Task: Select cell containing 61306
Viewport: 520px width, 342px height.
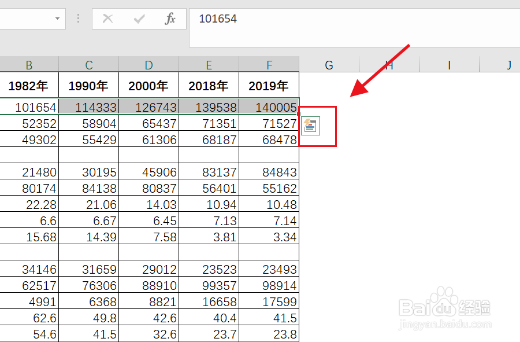Action: point(149,139)
